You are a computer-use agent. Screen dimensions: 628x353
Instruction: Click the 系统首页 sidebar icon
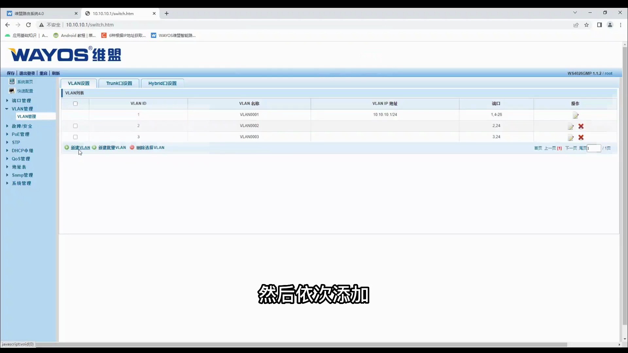(x=12, y=81)
